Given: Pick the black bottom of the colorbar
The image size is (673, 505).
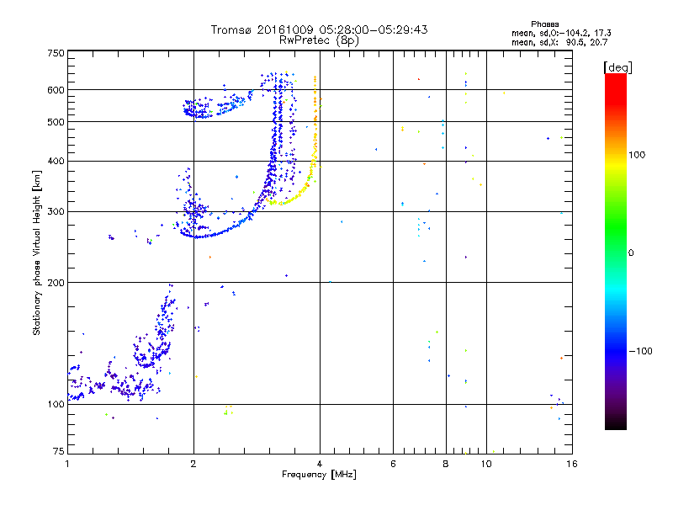Looking at the screenshot, I should (x=616, y=423).
